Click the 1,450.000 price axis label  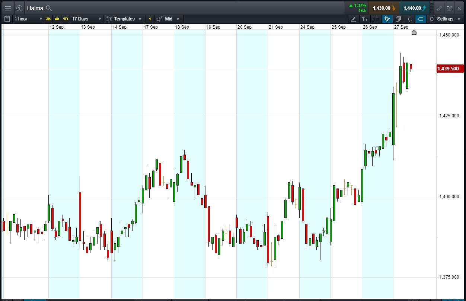(x=449, y=35)
